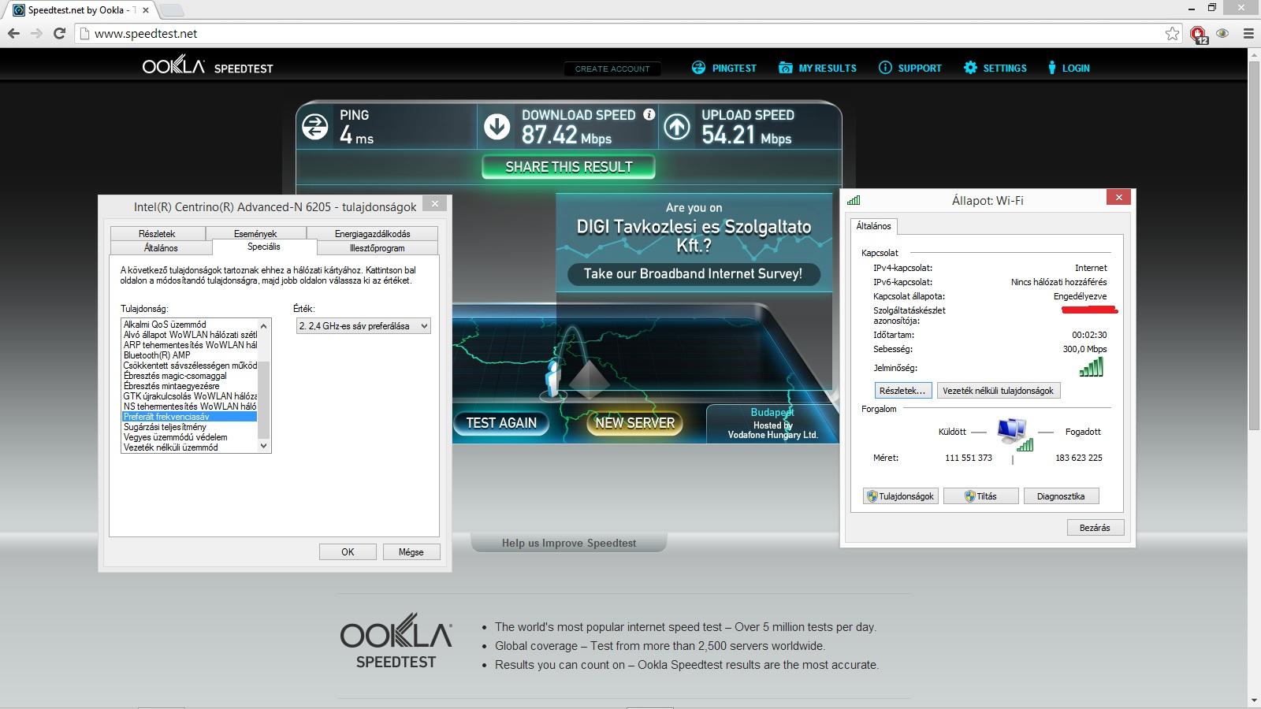Select Alkalmi QoS üzemmód property
Screen dimensions: 1261x709
(x=190, y=325)
